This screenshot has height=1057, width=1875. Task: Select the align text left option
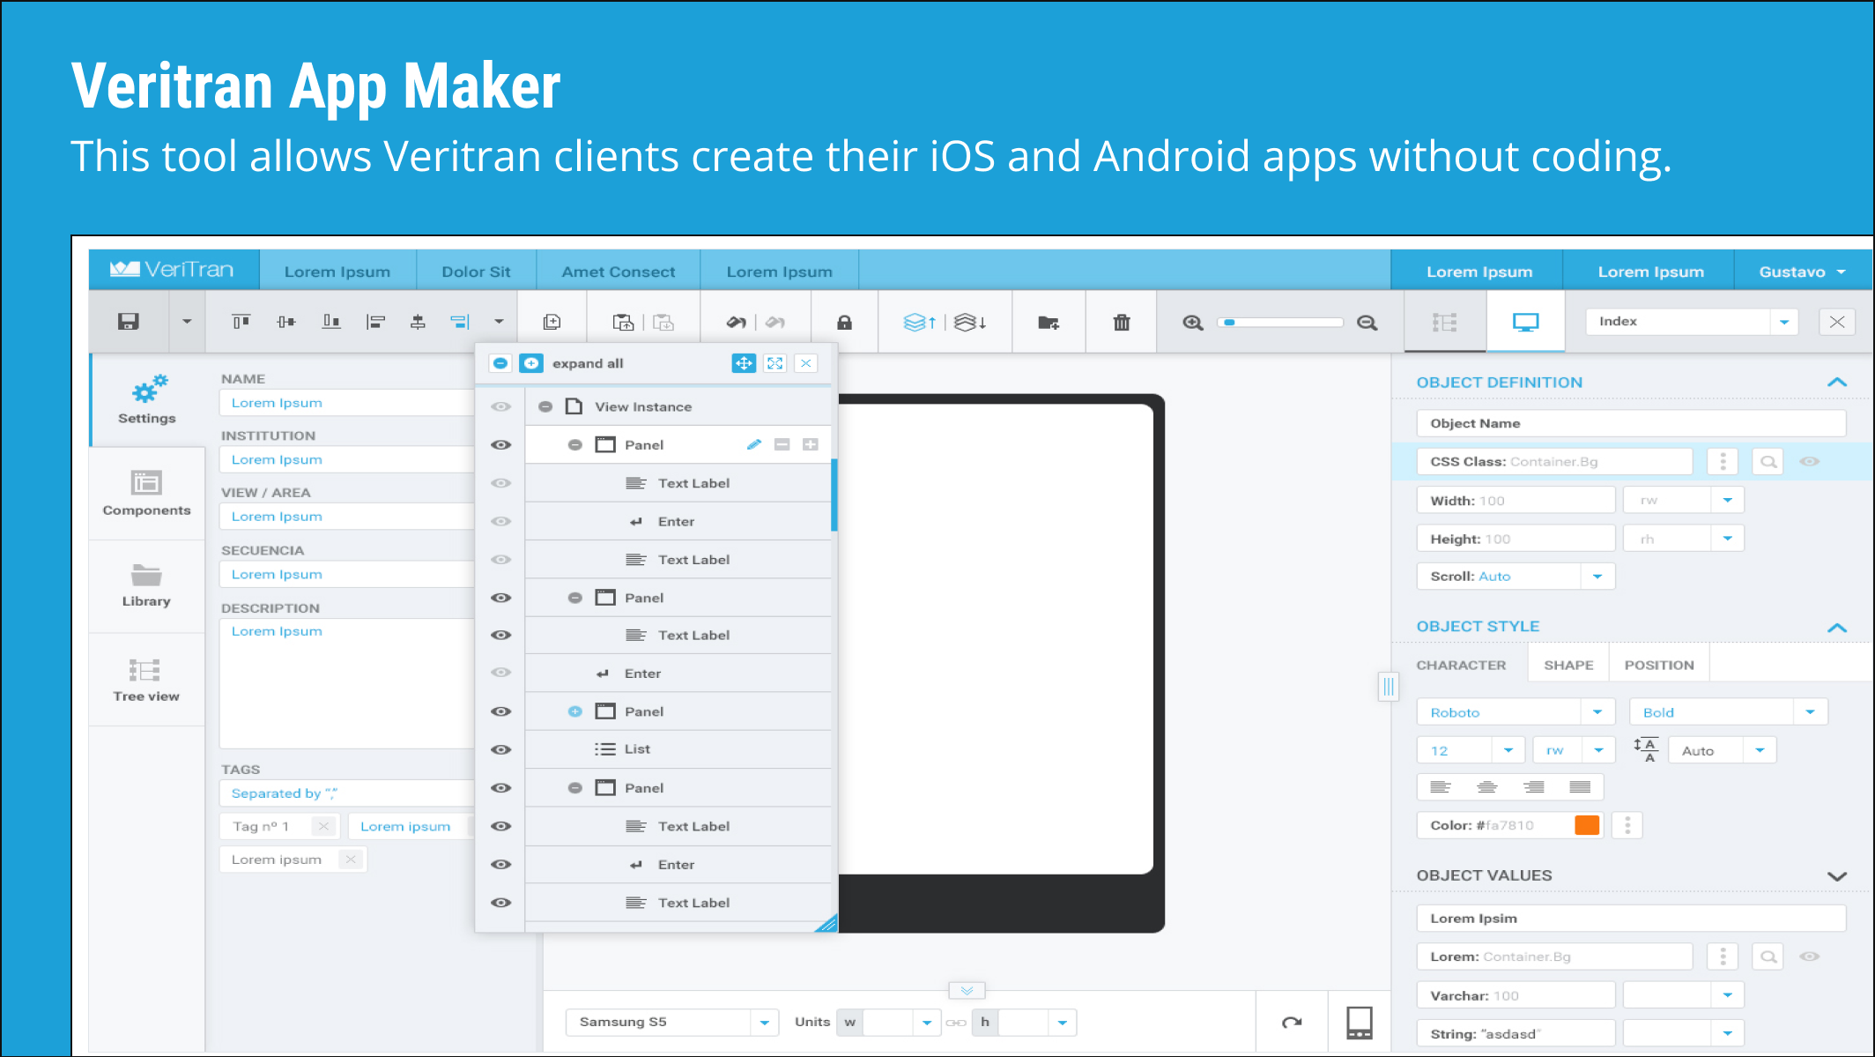[1441, 787]
